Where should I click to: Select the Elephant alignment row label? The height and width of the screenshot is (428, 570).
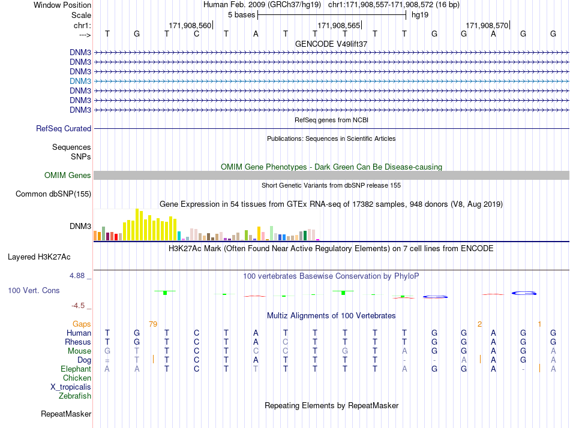coord(76,369)
